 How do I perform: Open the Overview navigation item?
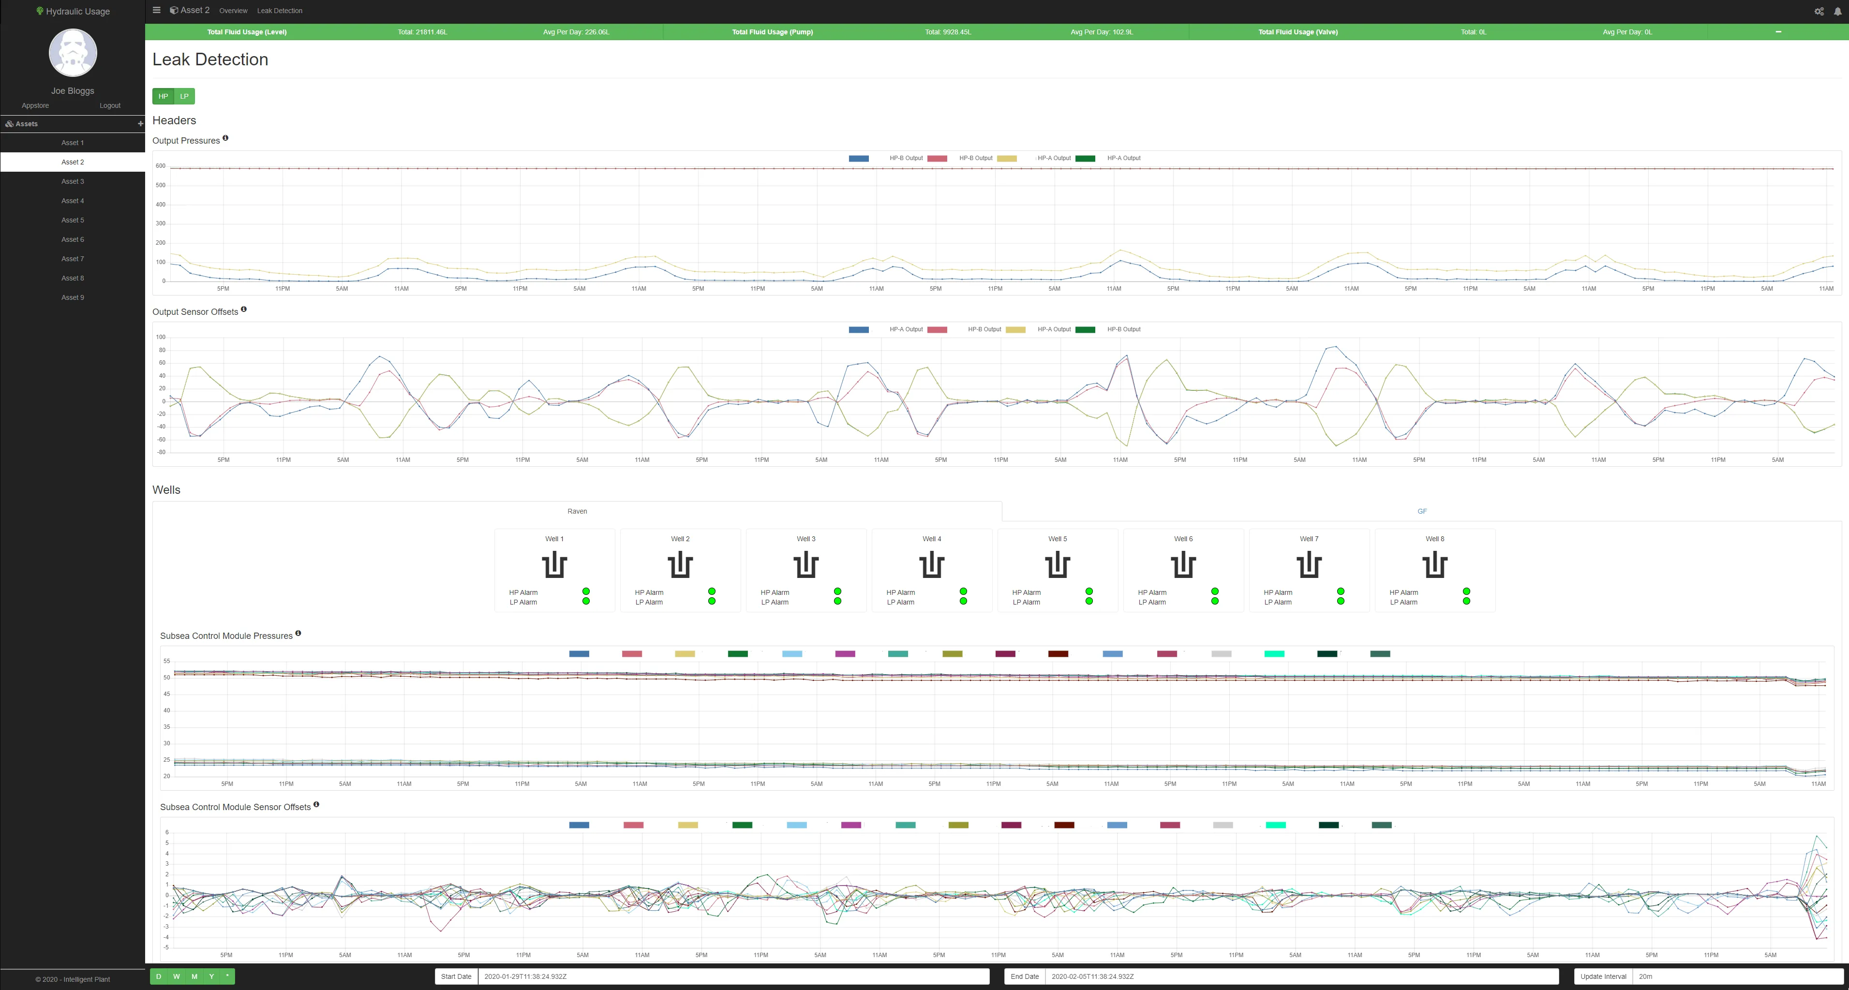point(233,11)
